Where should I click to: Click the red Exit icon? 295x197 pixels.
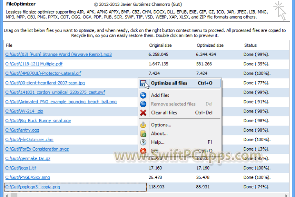(143, 151)
